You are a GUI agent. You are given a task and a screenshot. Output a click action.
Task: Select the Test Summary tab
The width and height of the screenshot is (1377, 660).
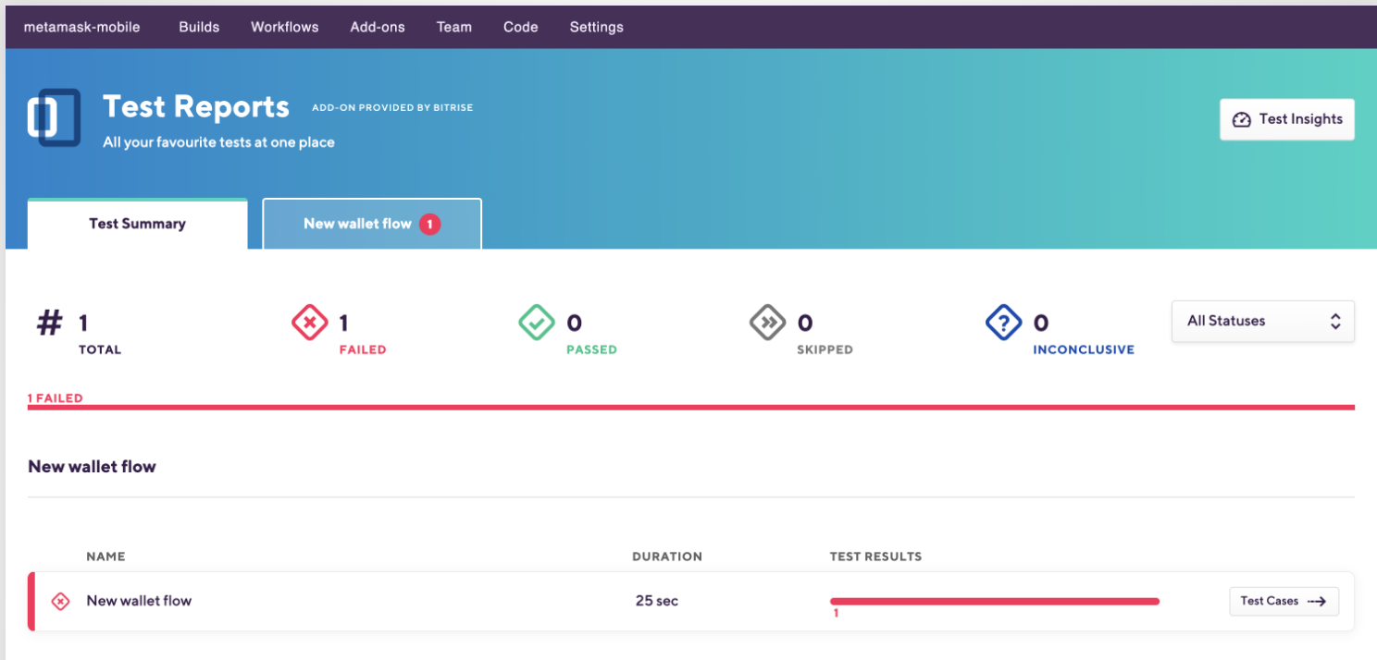pos(138,224)
